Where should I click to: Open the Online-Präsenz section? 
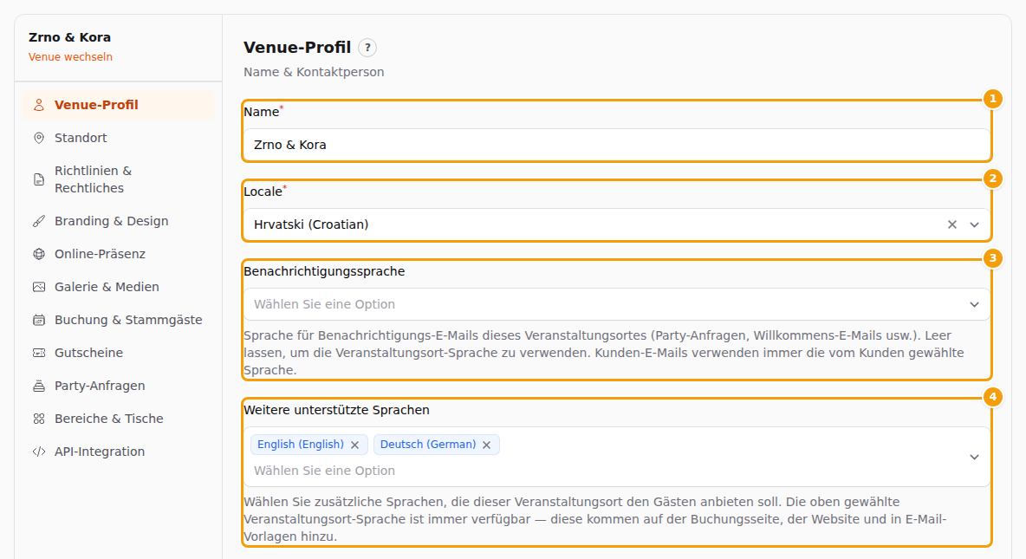tap(118, 254)
